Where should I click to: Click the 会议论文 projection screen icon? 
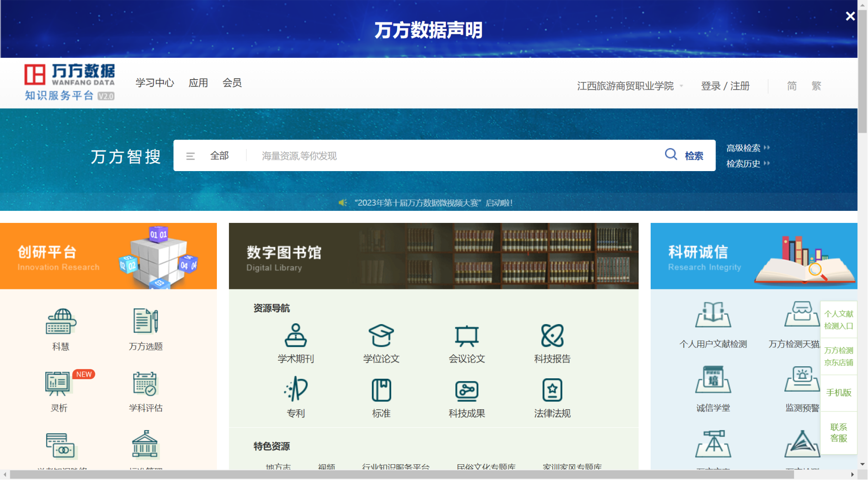click(467, 335)
